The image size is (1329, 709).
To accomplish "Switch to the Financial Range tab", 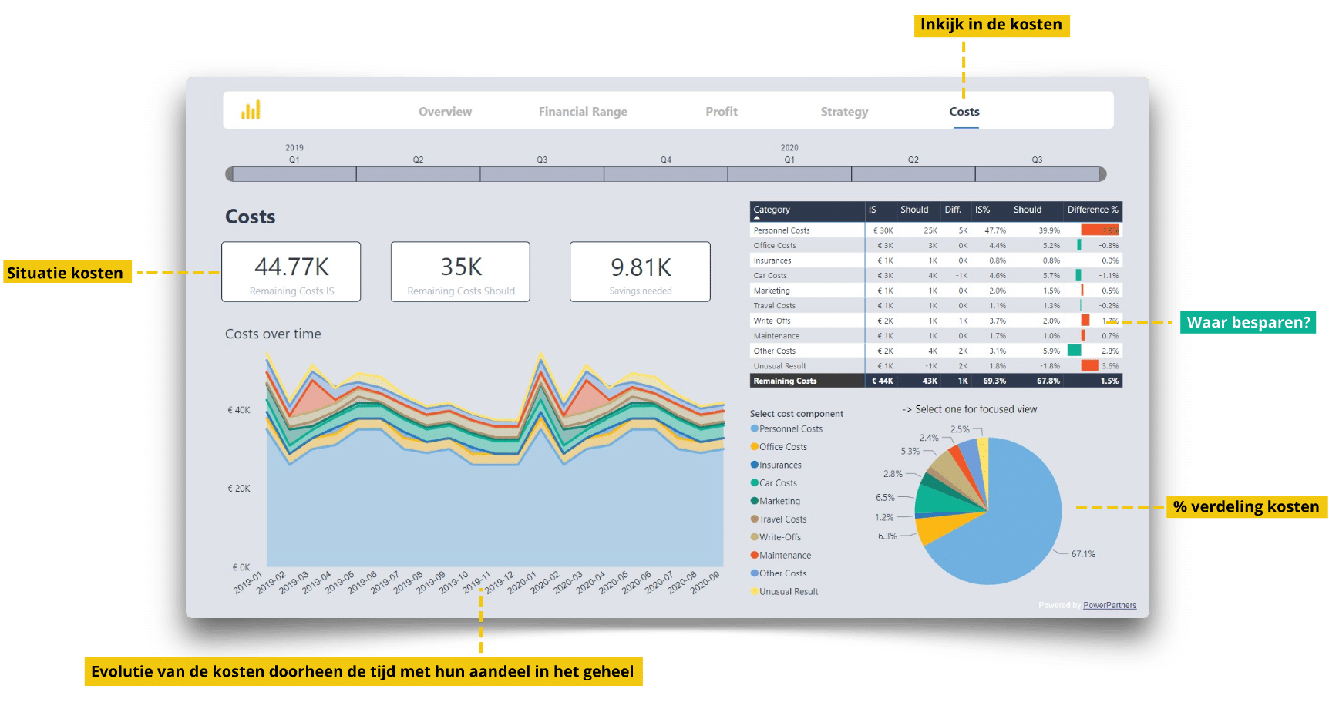I will tap(583, 112).
